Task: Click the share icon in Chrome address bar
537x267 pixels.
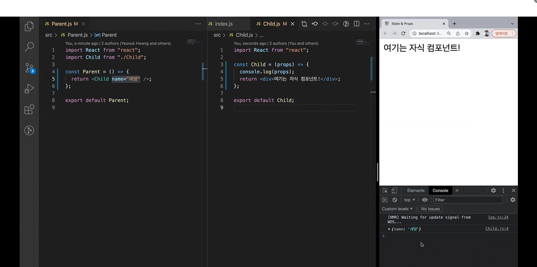Action: [458, 33]
